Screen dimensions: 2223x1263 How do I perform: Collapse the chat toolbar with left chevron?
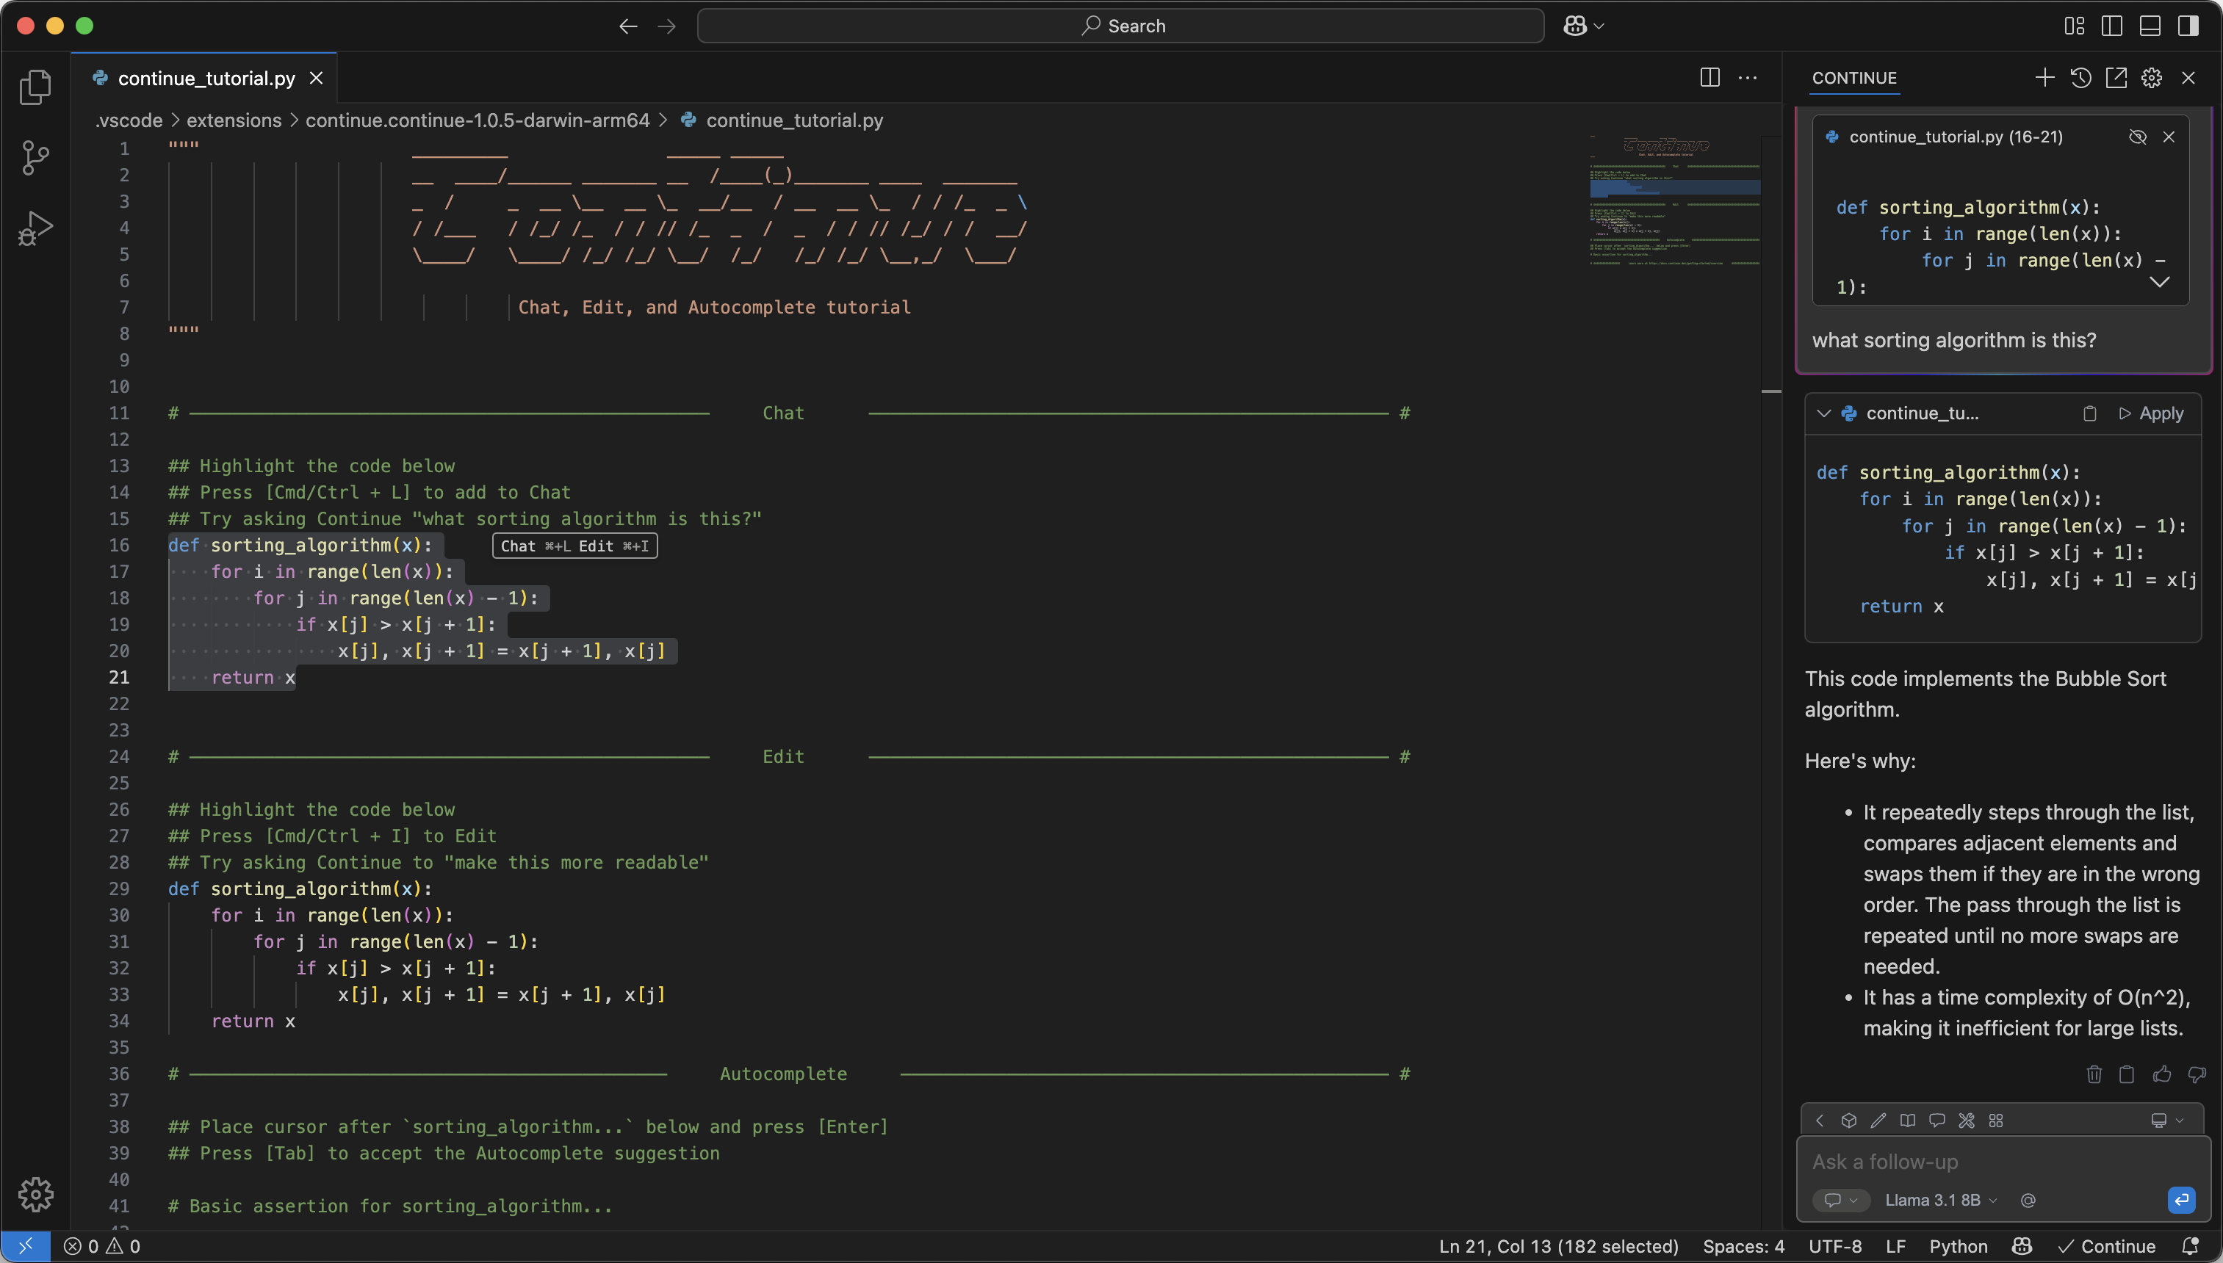pos(1820,1121)
